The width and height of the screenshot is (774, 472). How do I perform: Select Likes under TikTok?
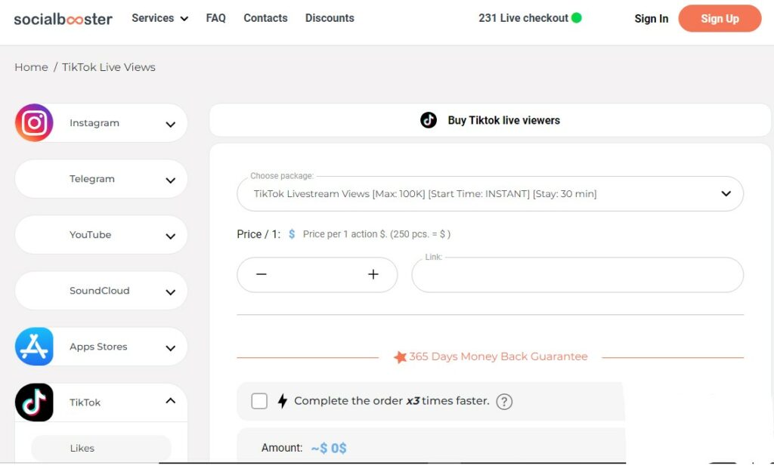coord(101,448)
